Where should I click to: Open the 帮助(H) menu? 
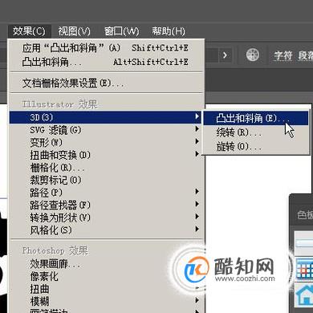[169, 31]
